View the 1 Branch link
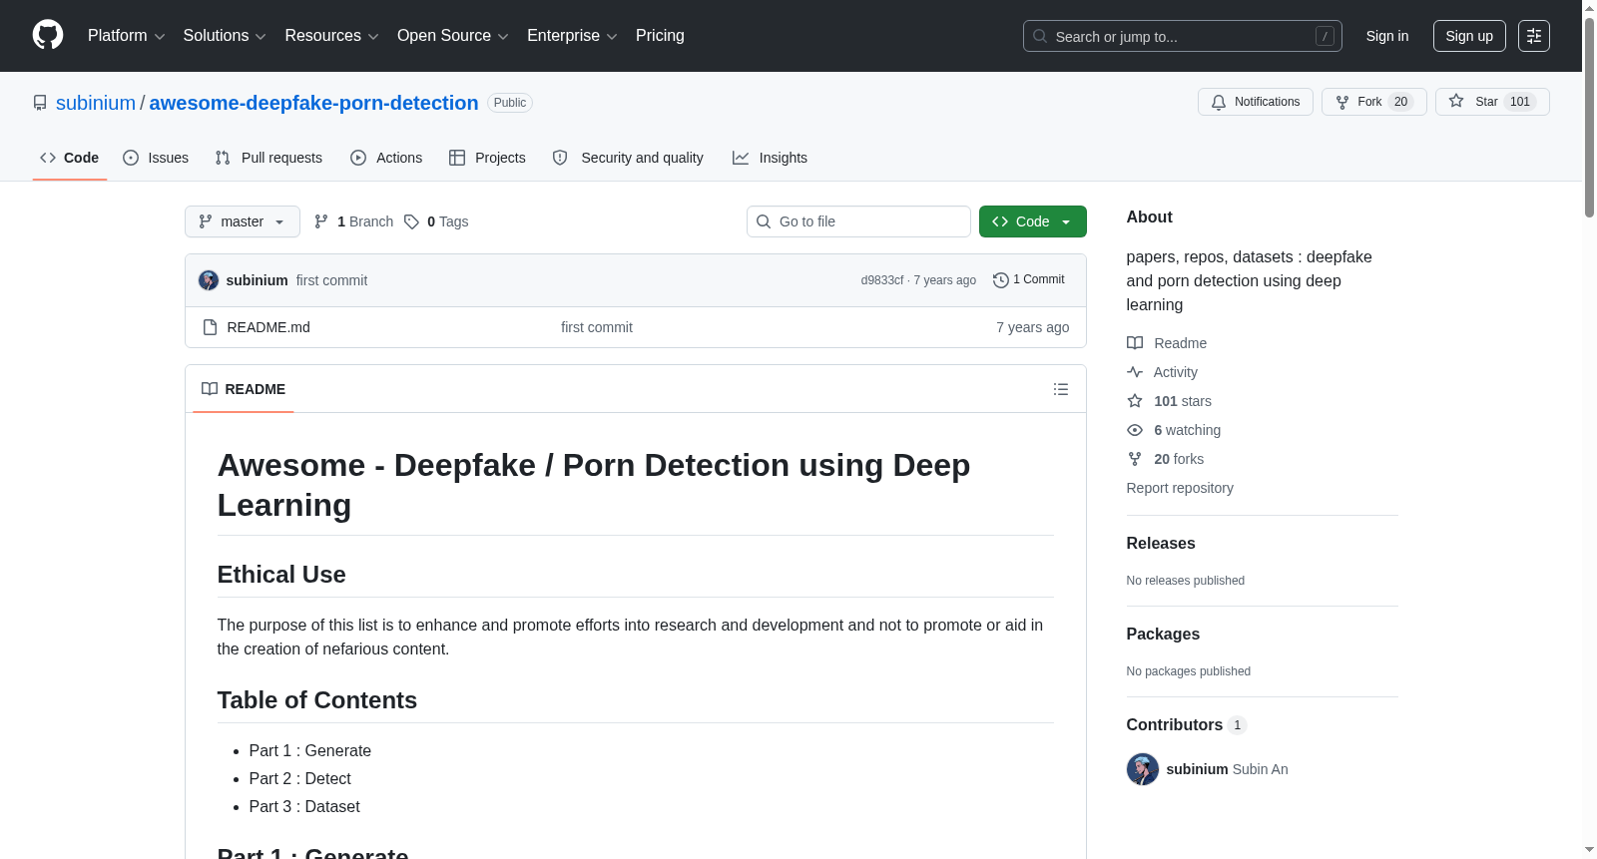This screenshot has width=1597, height=859. pyautogui.click(x=353, y=221)
